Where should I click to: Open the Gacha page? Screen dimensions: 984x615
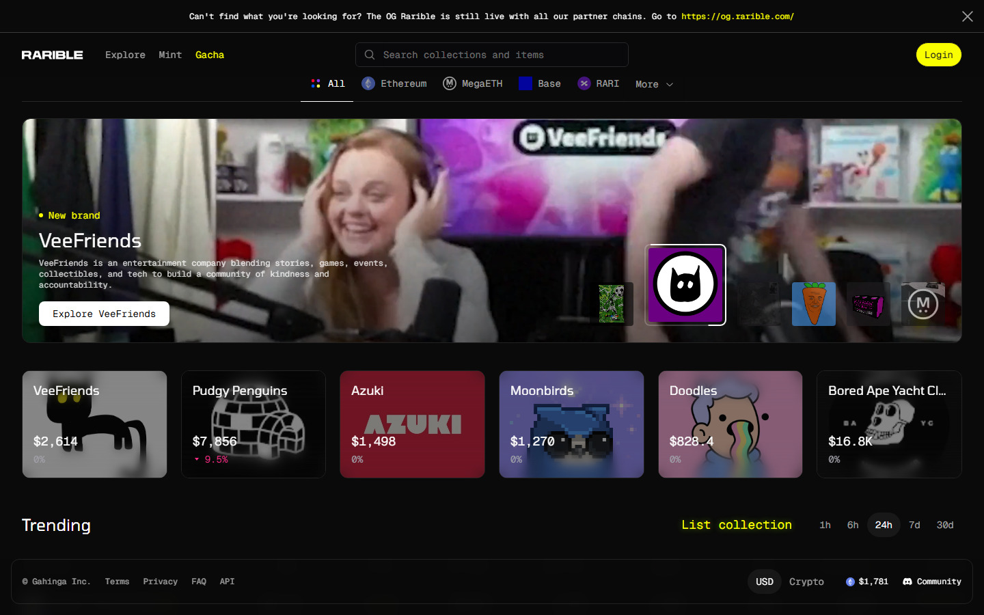click(210, 55)
